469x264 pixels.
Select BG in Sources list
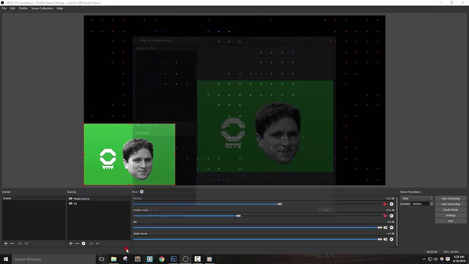tap(98, 203)
